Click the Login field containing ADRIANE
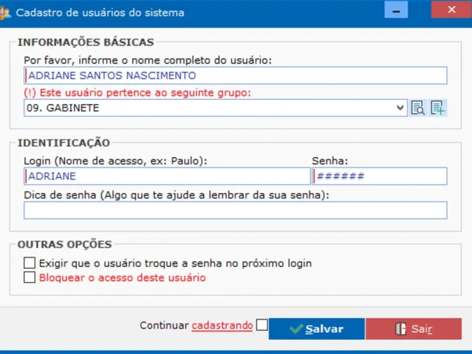This screenshot has width=472, height=354. 167,176
